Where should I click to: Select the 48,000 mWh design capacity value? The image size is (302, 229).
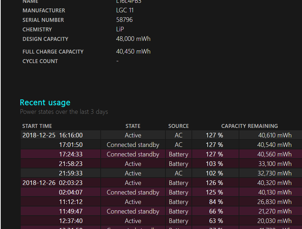[x=133, y=39]
